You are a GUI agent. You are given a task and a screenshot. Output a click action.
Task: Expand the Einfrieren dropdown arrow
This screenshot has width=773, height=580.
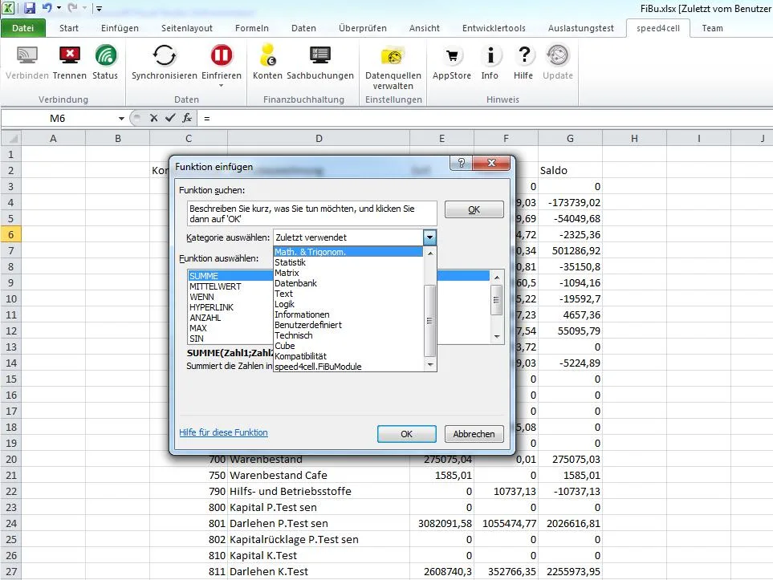222,86
